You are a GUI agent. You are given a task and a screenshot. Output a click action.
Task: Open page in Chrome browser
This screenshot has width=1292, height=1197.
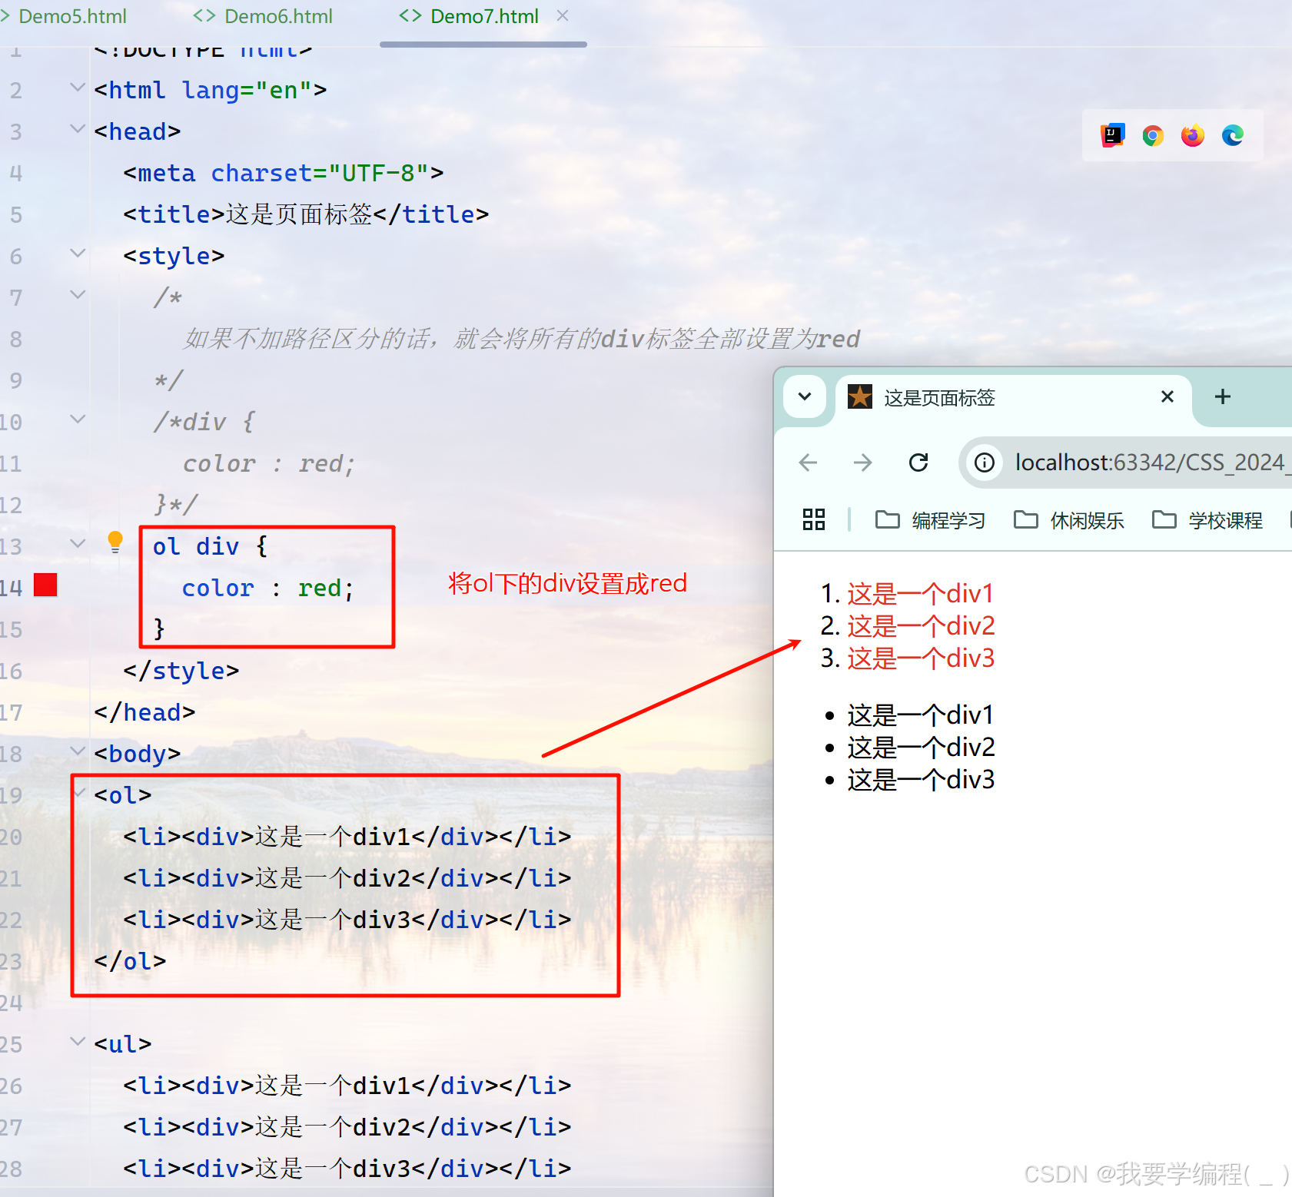(1152, 136)
